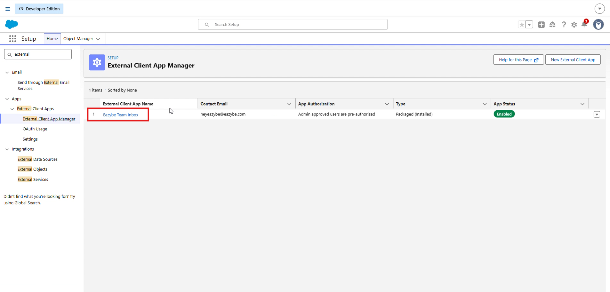Screen dimensions: 610x292
Task: Click the Developer Edition badge
Action: (39, 9)
